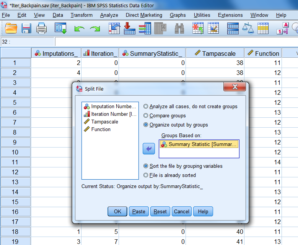Select Analyze all cases, do not create groups
This screenshot has height=245, width=298.
pos(146,107)
